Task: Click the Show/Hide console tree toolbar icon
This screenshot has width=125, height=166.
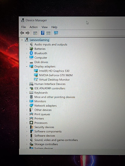Action: pyautogui.click(x=35, y=33)
